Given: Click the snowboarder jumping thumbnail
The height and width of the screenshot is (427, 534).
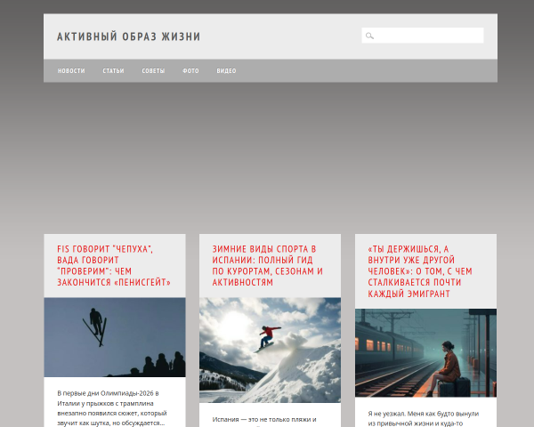Looking at the screenshot, I should pos(270,350).
